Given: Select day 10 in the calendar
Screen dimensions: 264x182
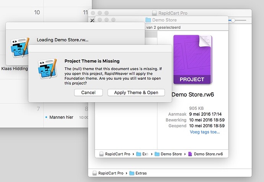Looking at the screenshot, I should click(x=37, y=12).
